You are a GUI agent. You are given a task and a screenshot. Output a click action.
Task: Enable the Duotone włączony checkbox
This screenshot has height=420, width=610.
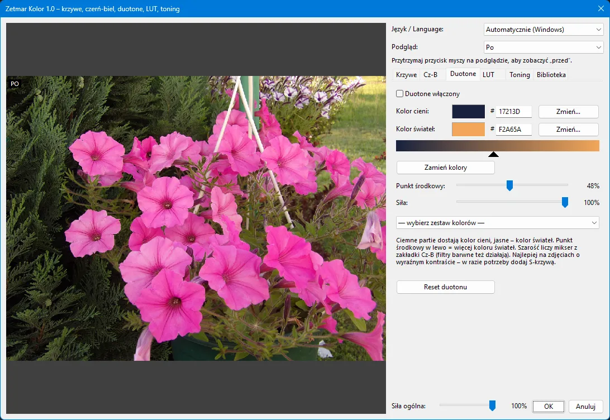pyautogui.click(x=399, y=94)
